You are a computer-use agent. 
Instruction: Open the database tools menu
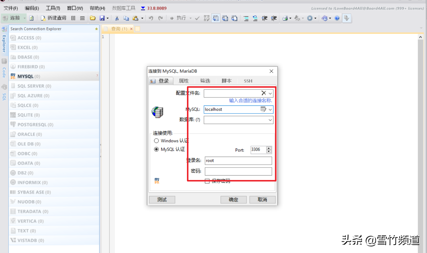124,8
